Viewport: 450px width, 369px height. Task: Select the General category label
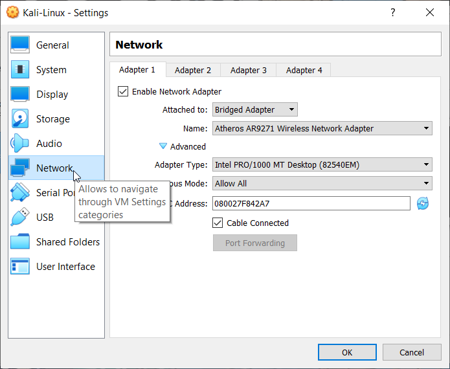pos(52,45)
